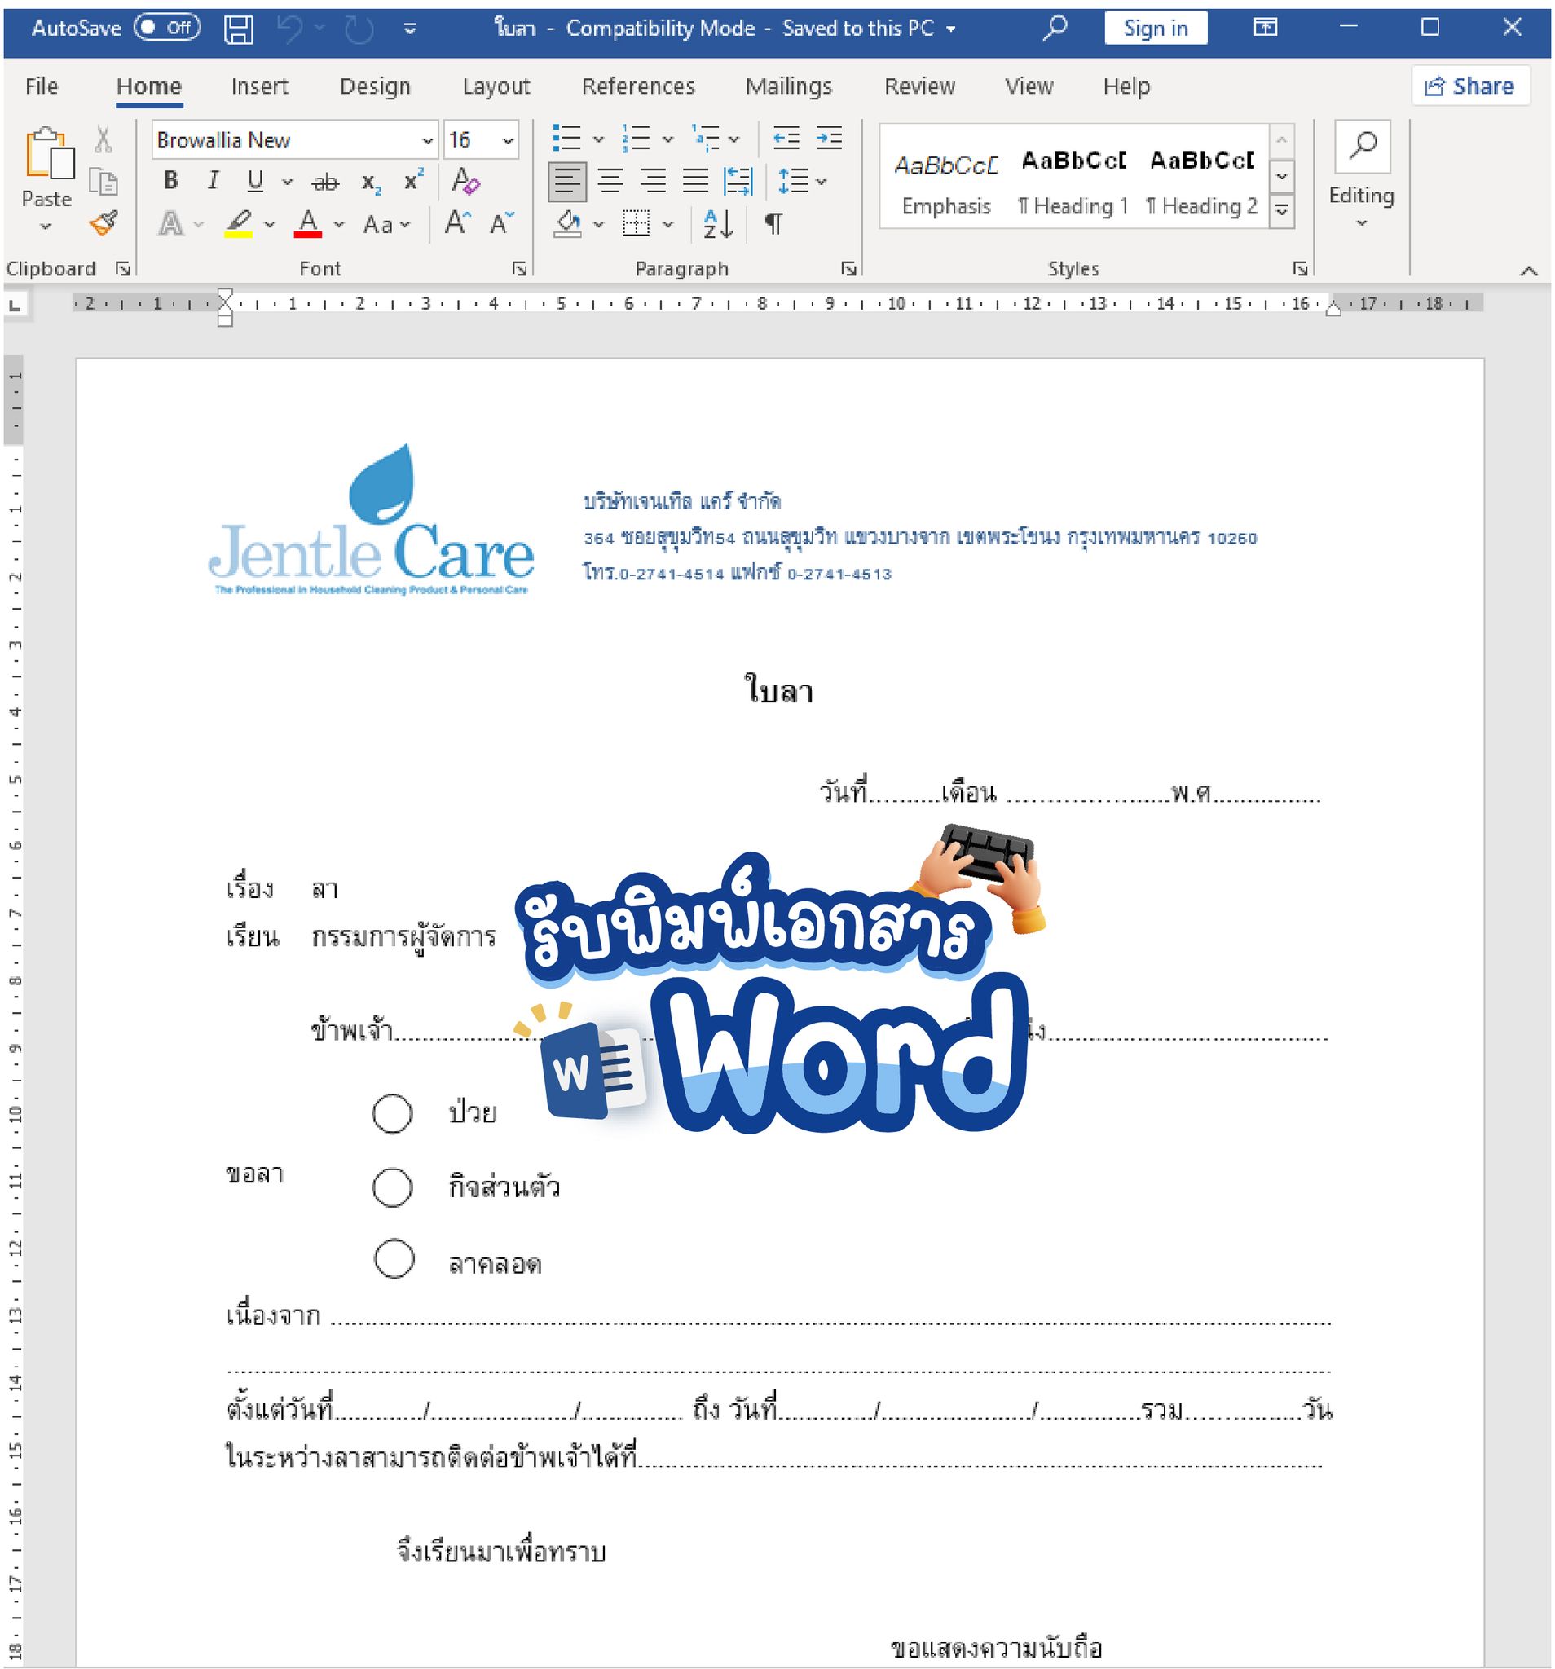This screenshot has width=1555, height=1669.
Task: Apply Bold formatting to text
Action: (x=170, y=180)
